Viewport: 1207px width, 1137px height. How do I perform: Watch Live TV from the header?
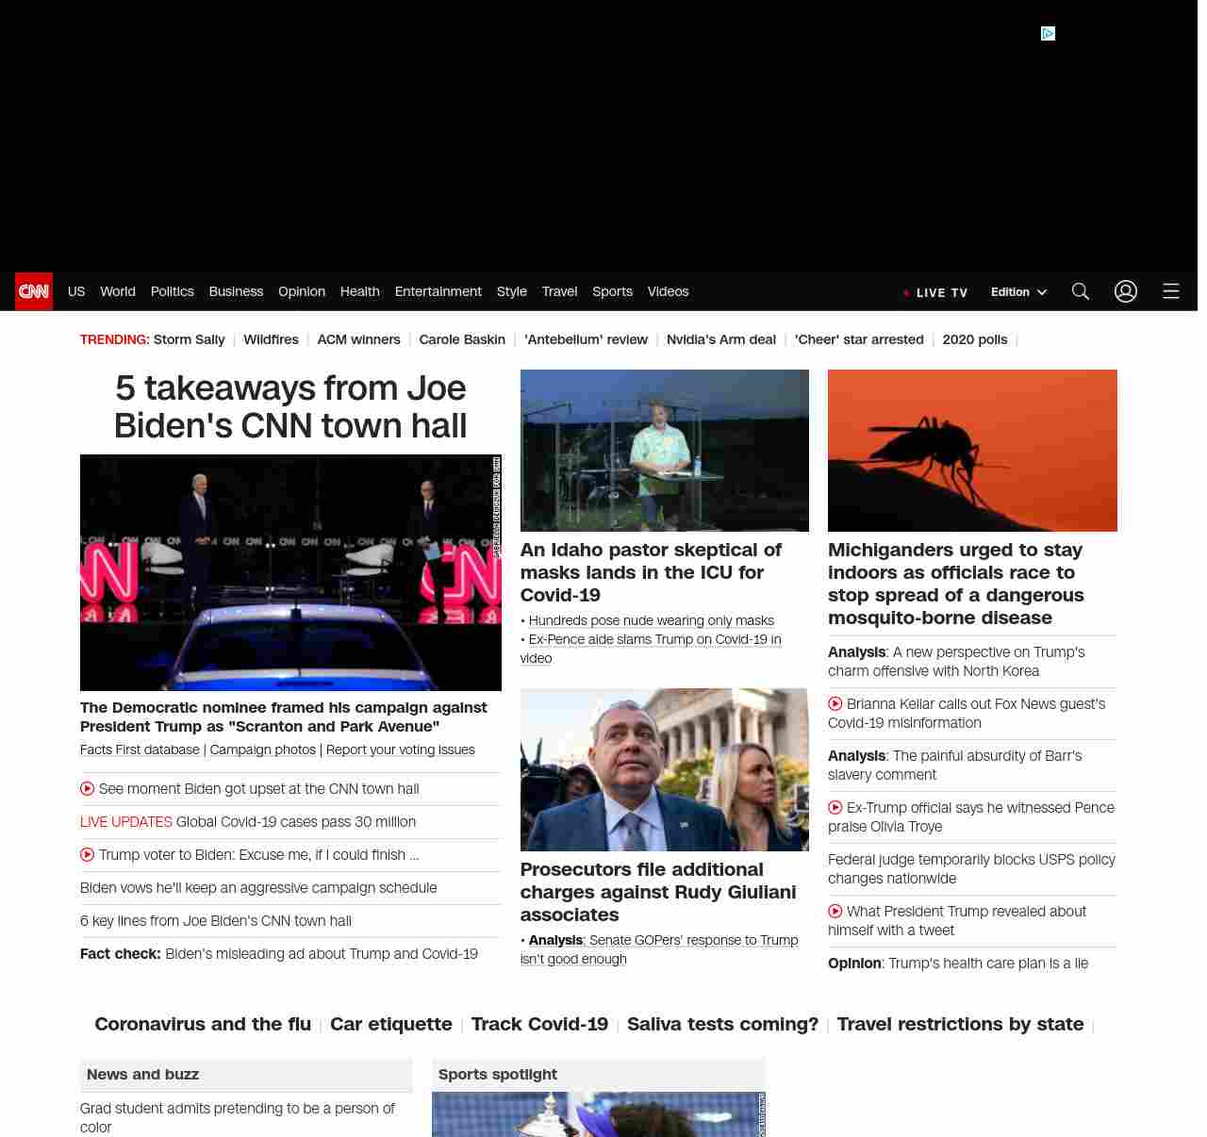point(935,292)
